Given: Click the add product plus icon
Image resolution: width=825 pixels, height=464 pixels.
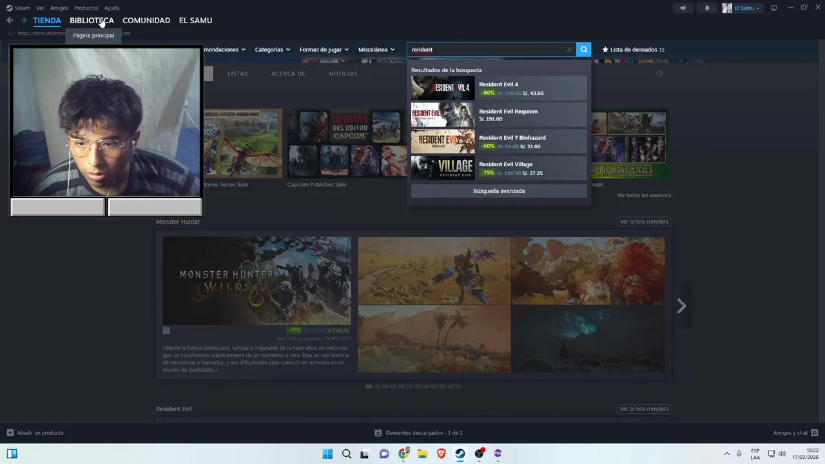Looking at the screenshot, I should (10, 433).
